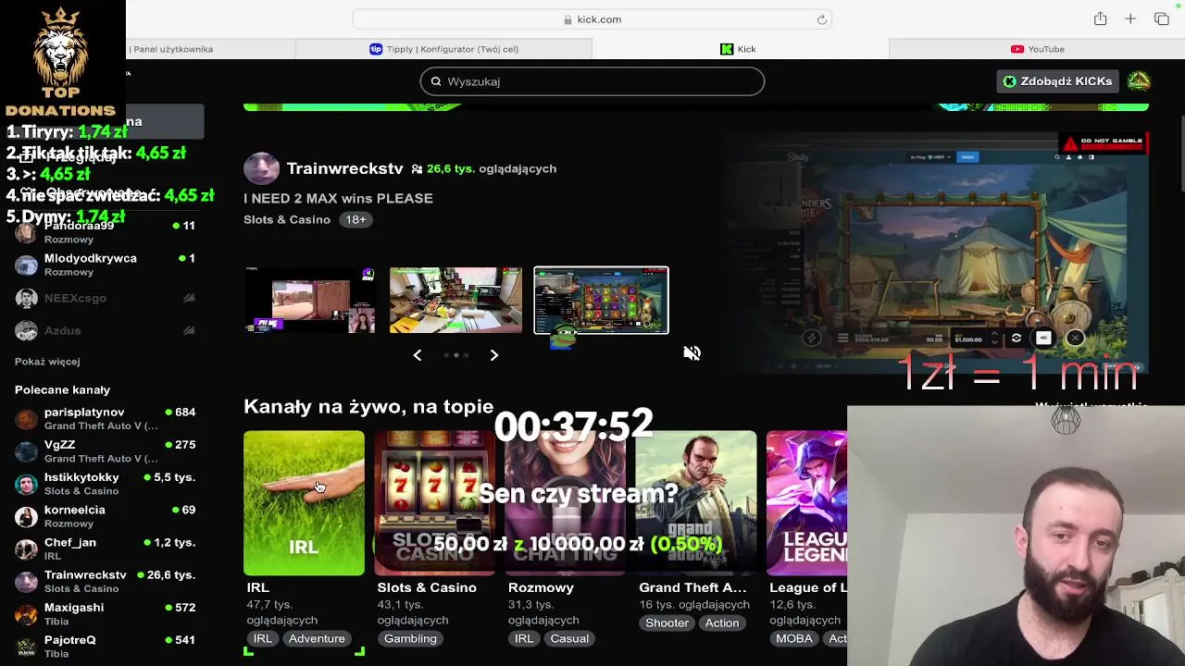Screen dimensions: 1185x666
Task: Select the slots stream carousel thumbnail
Action: 601,300
